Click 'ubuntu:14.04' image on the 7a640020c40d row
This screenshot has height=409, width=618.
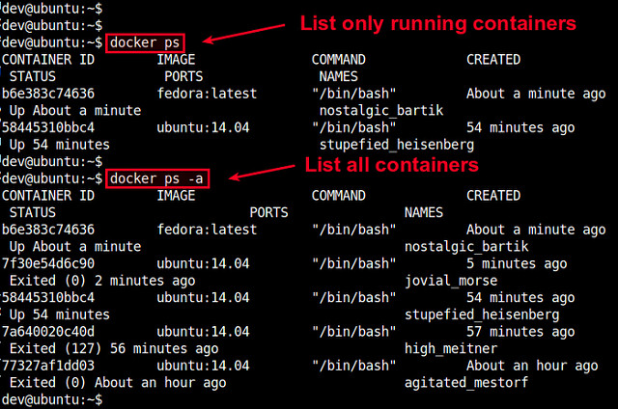pos(203,332)
